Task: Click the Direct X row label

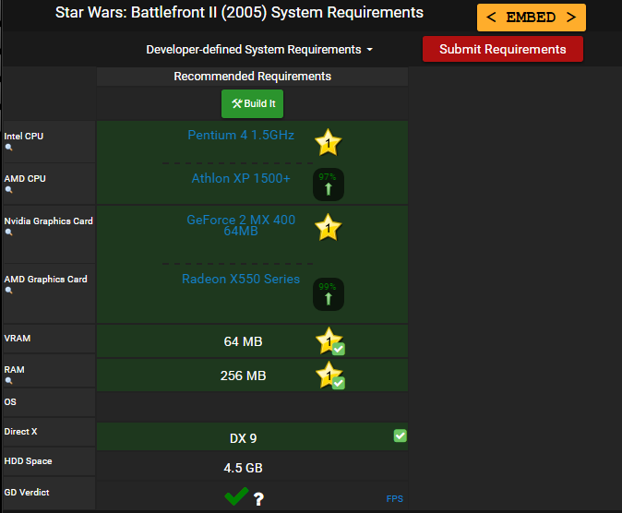Action: 20,431
